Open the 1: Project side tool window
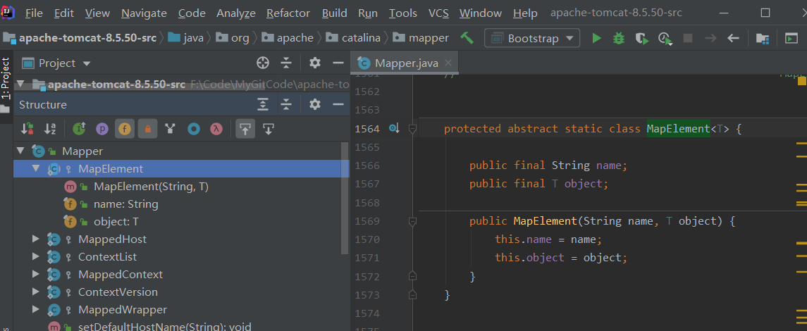This screenshot has height=331, width=807. click(x=6, y=79)
